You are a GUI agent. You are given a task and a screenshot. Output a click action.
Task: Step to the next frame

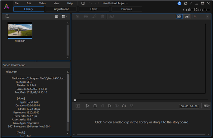pyautogui.click(x=109, y=106)
